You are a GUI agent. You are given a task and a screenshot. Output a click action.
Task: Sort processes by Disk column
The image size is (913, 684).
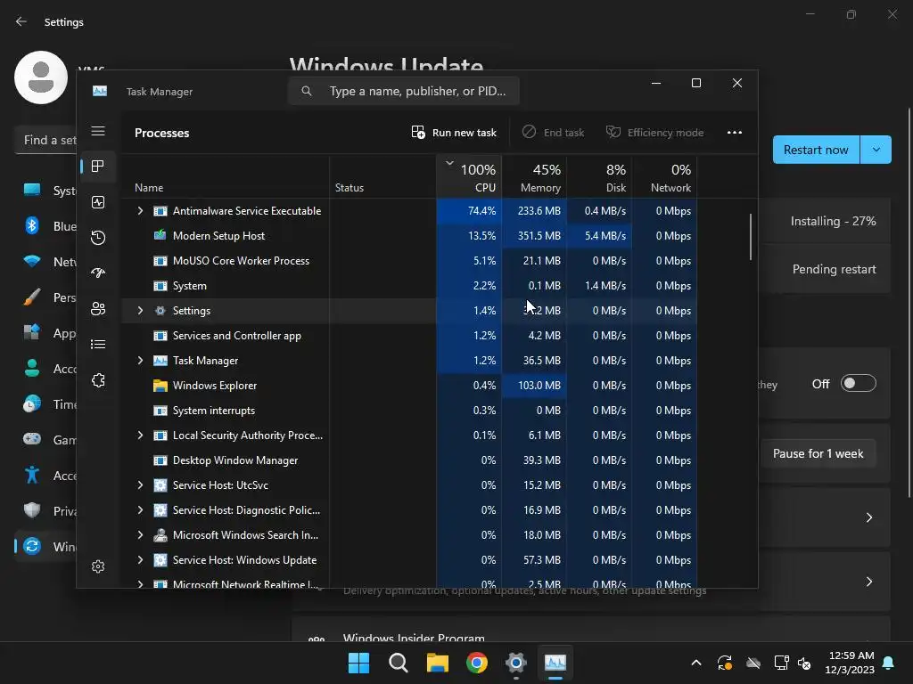point(599,177)
